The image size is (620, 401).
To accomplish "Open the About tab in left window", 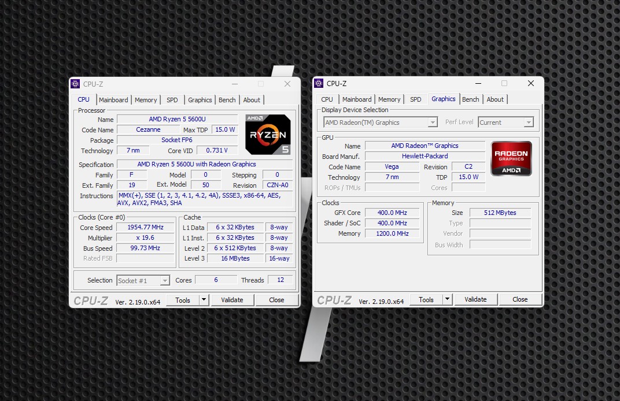I will [252, 100].
